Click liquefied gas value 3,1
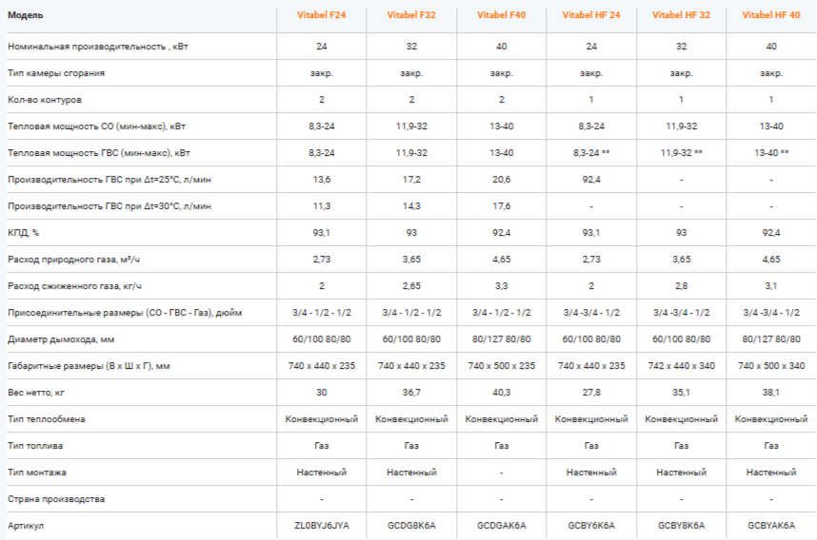The height and width of the screenshot is (540, 817). 771,286
